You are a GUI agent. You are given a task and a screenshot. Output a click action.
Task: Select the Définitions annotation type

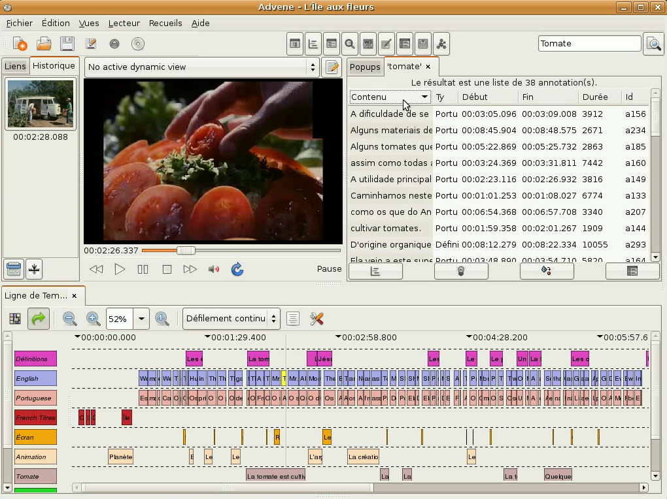click(x=35, y=359)
